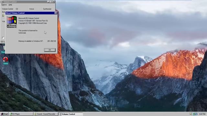Click the 'Wave' column label
The height and width of the screenshot is (116, 207).
(32, 9)
